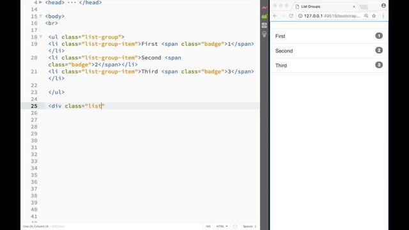This screenshot has height=230, width=409.
Task: Click the Second list item in browser
Action: pyautogui.click(x=329, y=51)
